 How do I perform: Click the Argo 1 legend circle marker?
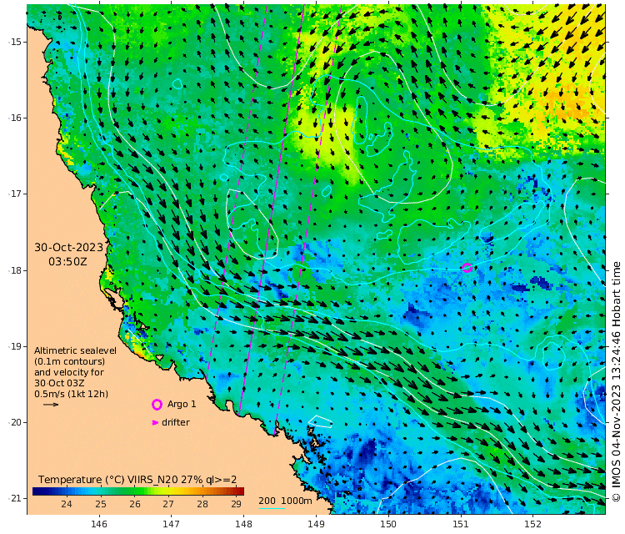click(x=157, y=405)
